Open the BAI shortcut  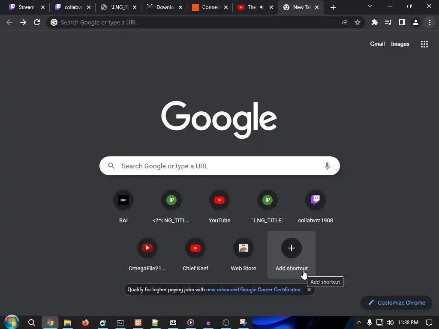tap(123, 207)
